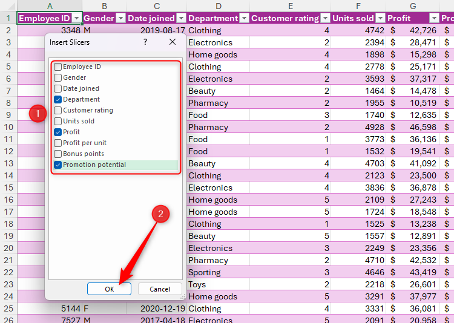This screenshot has height=323, width=454.
Task: Select row 25 header
Action: pyautogui.click(x=8, y=308)
